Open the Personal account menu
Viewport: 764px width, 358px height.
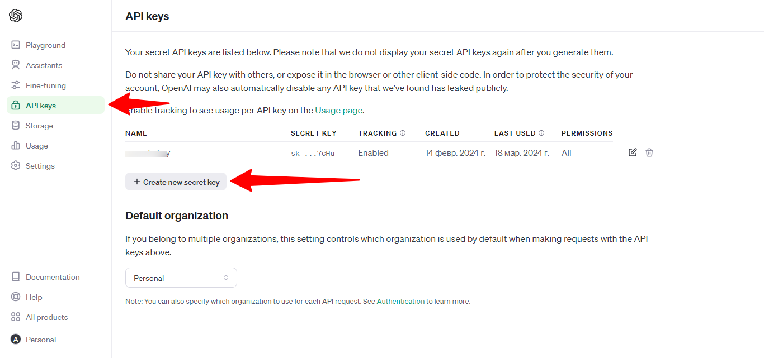coord(40,340)
